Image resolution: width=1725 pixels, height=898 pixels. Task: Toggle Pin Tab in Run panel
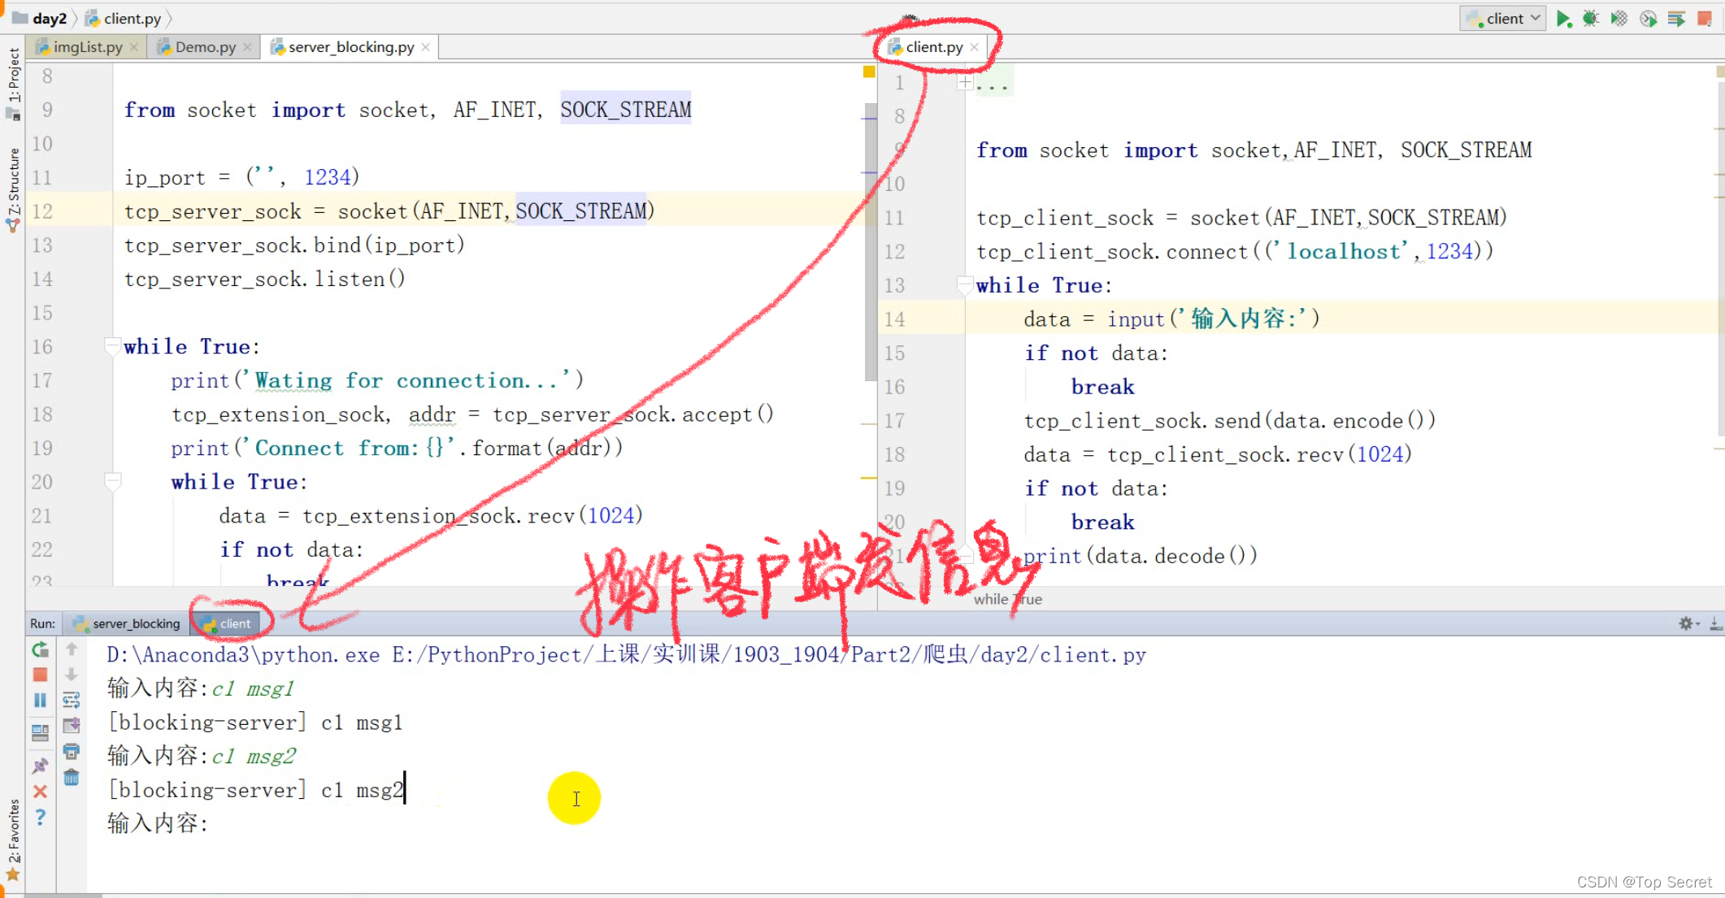[x=40, y=766]
